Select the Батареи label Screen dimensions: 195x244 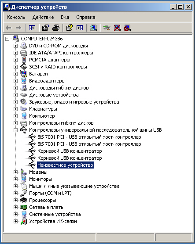pyautogui.click(x=38, y=74)
